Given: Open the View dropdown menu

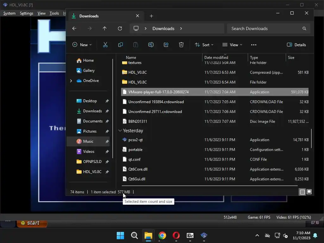Looking at the screenshot, I should (232, 45).
